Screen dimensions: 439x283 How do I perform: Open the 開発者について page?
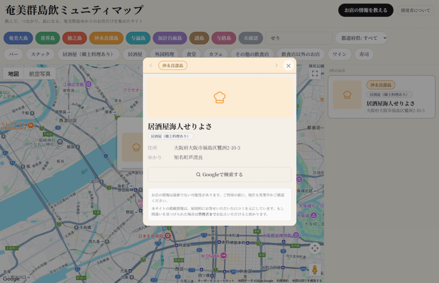[x=415, y=10]
